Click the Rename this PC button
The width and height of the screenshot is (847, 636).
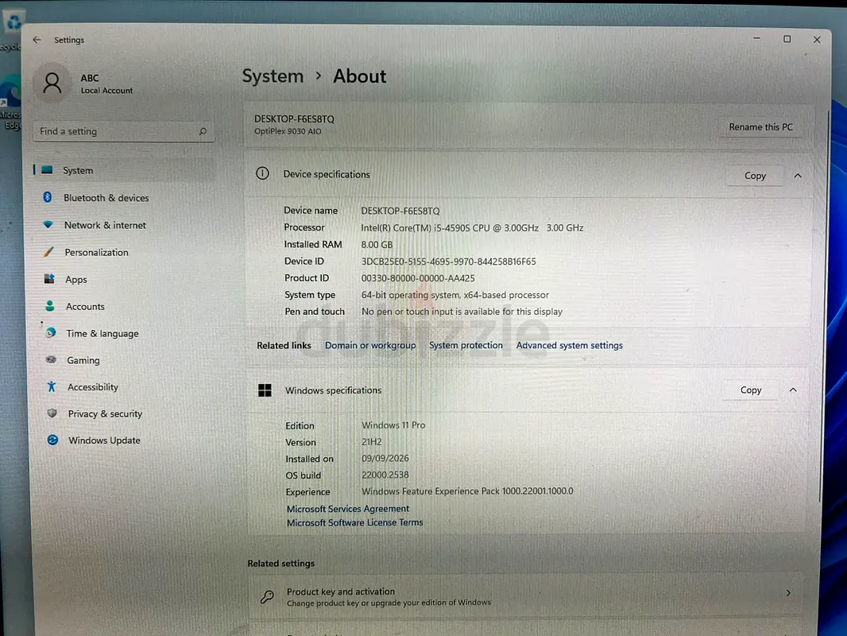[760, 127]
